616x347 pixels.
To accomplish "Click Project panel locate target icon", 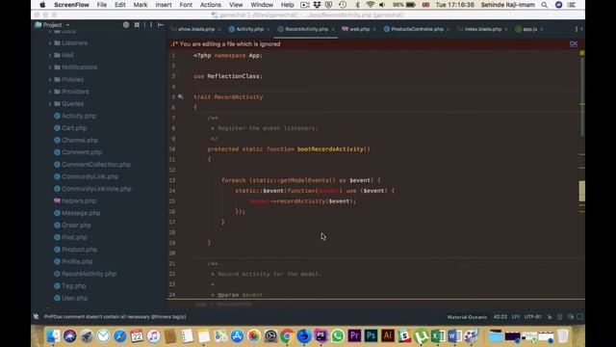I will click(126, 25).
